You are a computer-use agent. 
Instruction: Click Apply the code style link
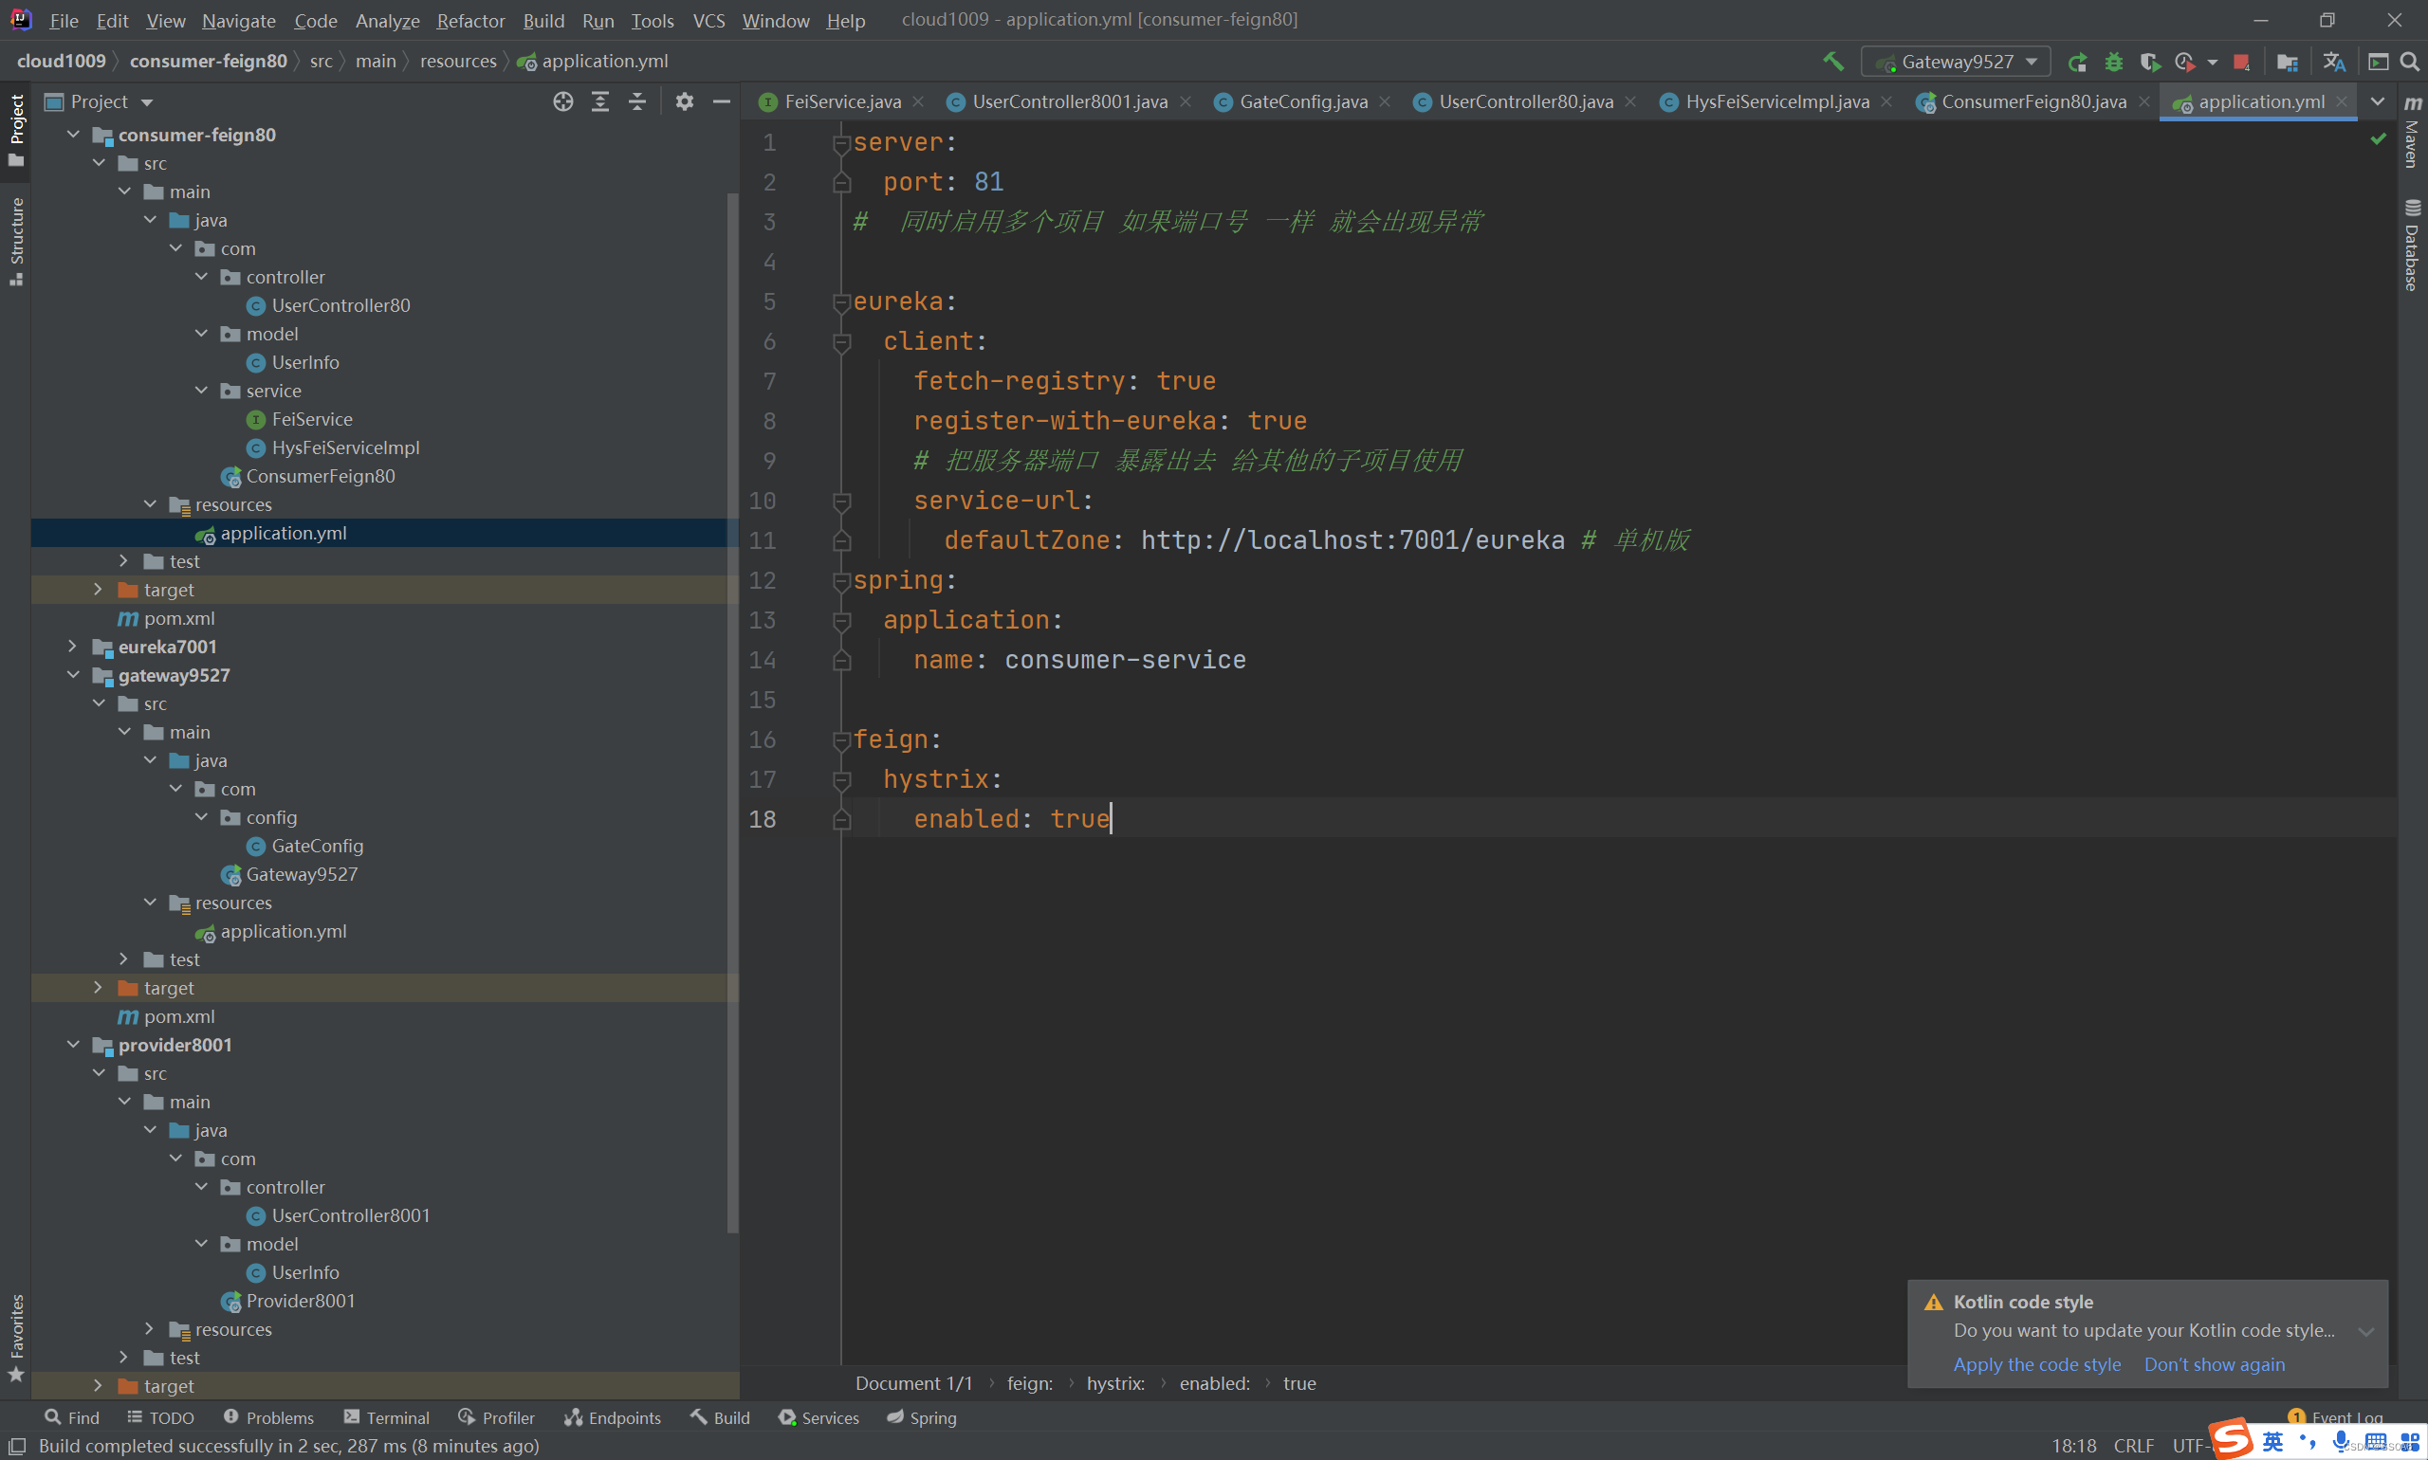point(2036,1364)
